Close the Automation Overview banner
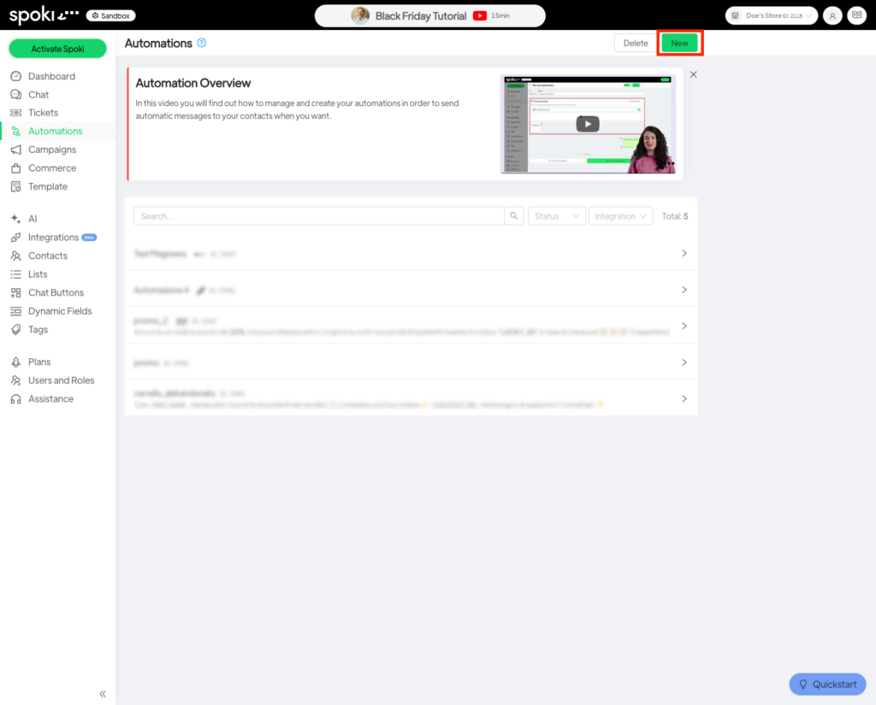The image size is (876, 705). pos(693,74)
